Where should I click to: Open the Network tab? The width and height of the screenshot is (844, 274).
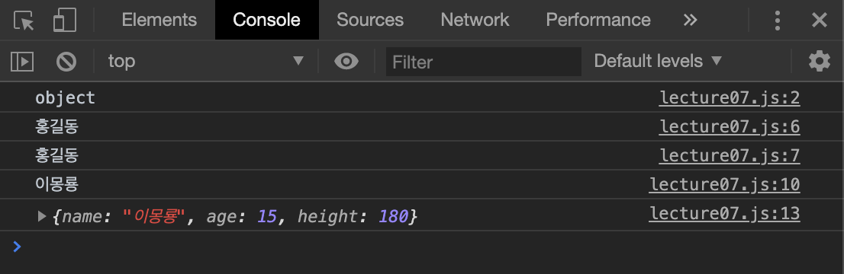475,20
